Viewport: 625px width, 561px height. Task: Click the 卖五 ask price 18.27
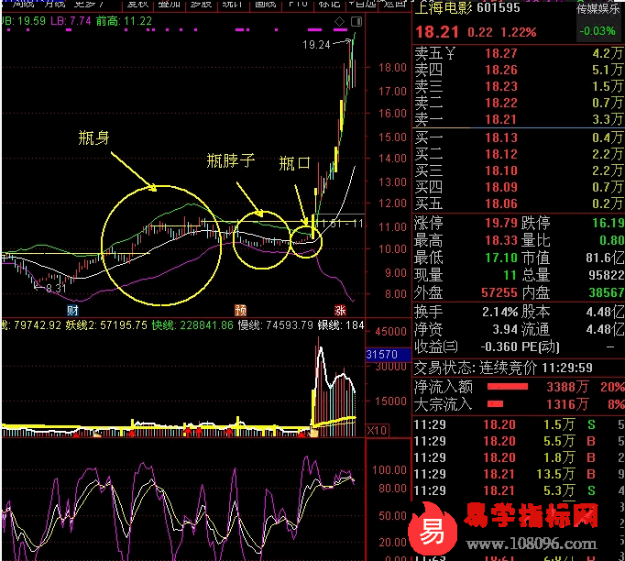point(500,53)
